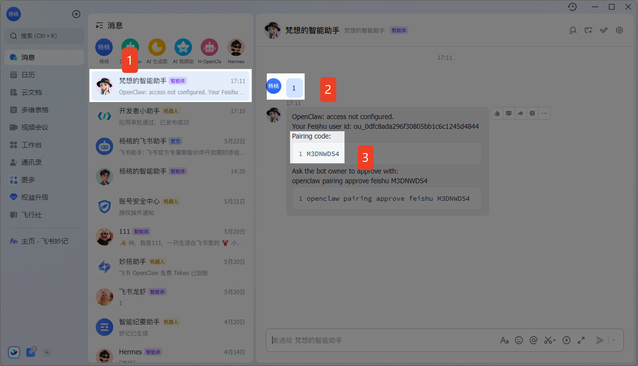Click the Feishu logo icon at bottom left

[x=14, y=352]
